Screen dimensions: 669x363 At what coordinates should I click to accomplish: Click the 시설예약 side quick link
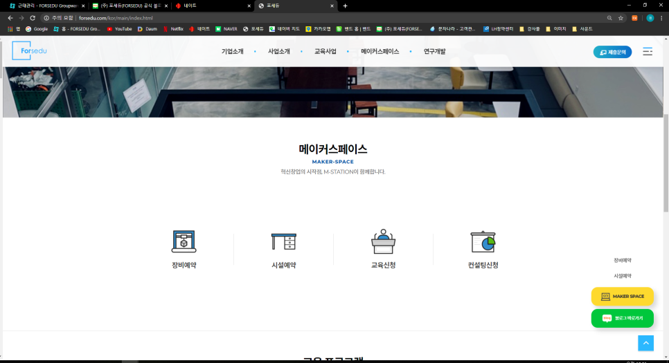623,276
